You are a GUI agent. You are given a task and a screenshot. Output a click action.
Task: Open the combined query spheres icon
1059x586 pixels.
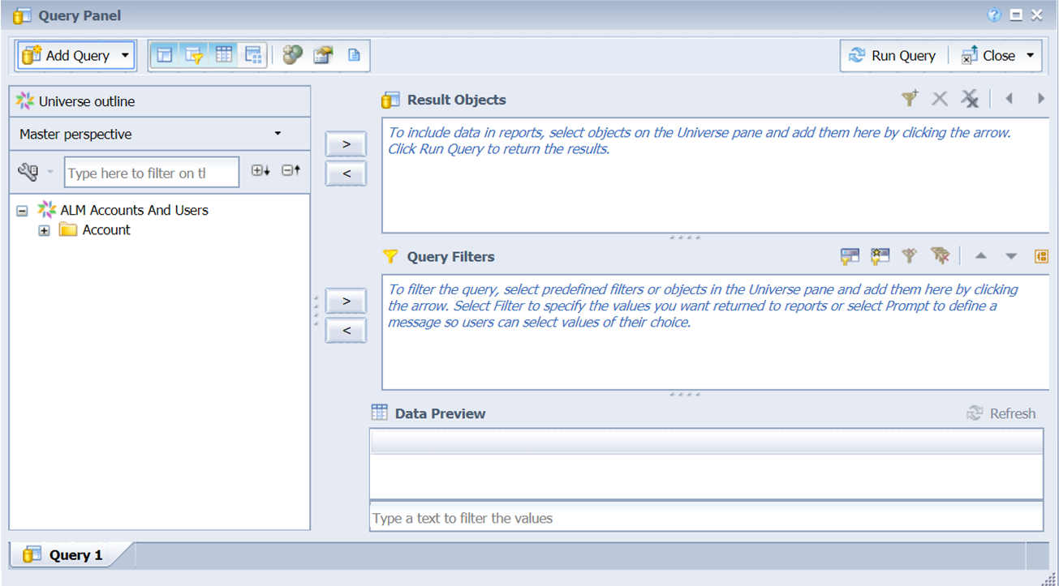(x=292, y=55)
